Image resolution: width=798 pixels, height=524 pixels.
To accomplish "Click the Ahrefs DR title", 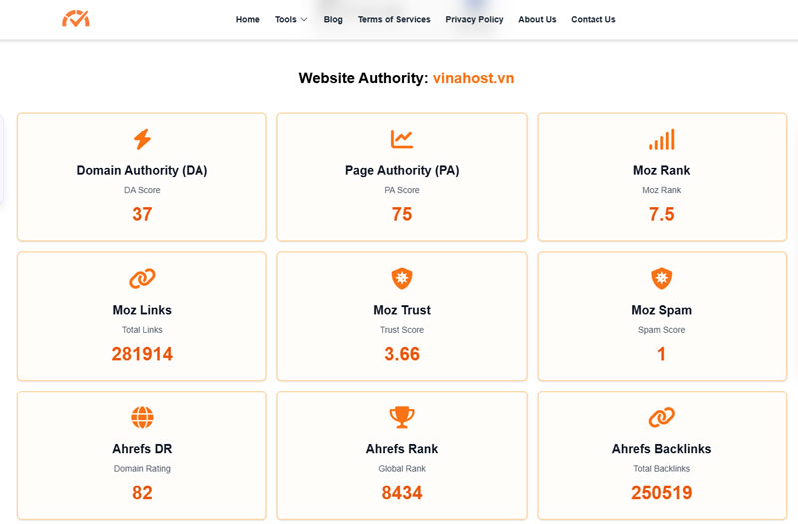I will pos(142,449).
